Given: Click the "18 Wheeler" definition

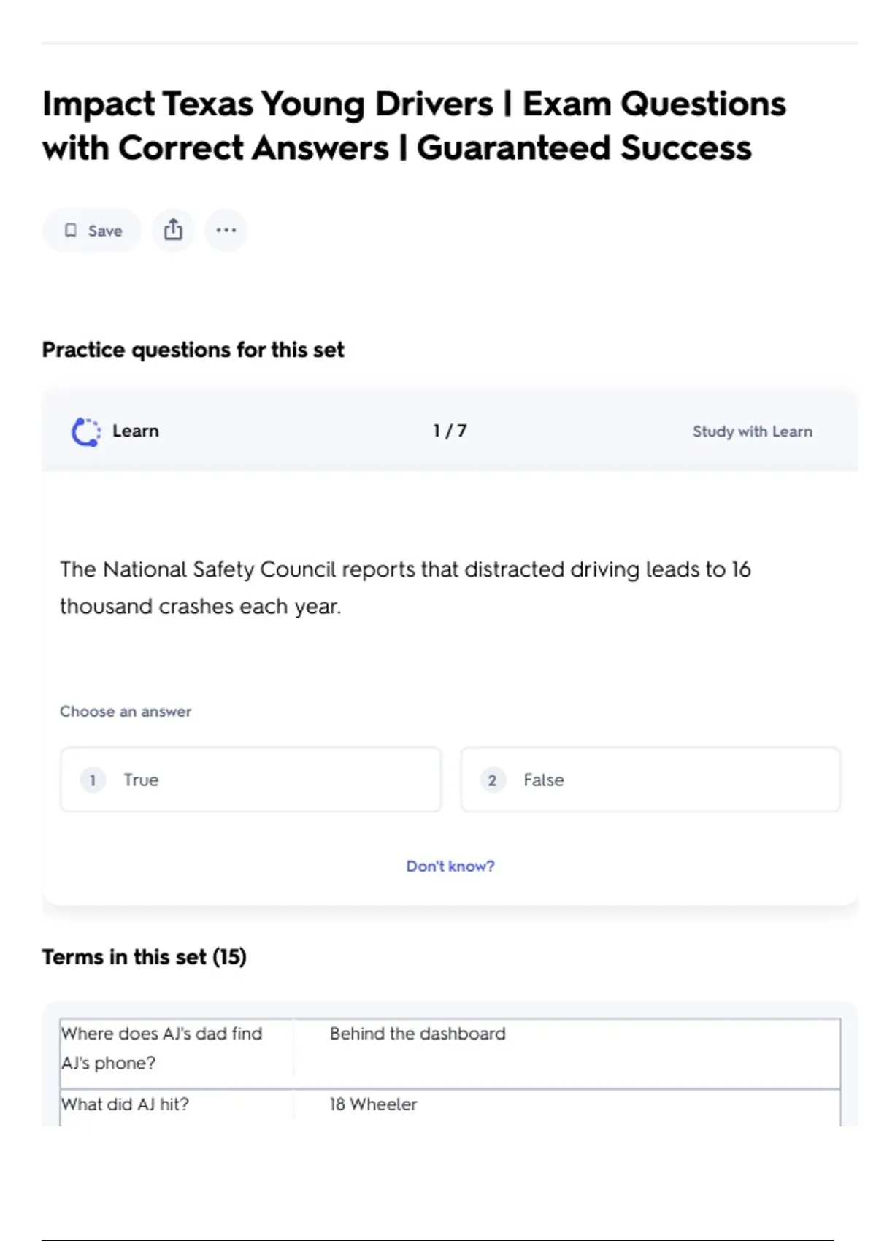Looking at the screenshot, I should click(373, 1104).
